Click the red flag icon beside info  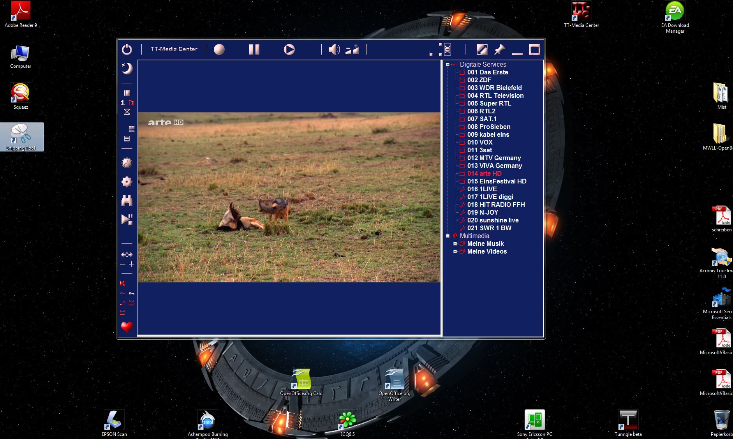132,102
